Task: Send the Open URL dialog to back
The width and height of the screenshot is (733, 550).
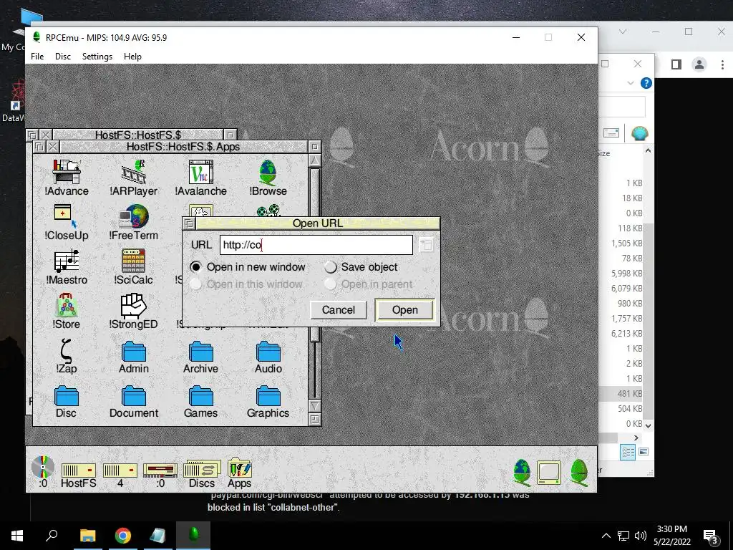Action: point(189,223)
